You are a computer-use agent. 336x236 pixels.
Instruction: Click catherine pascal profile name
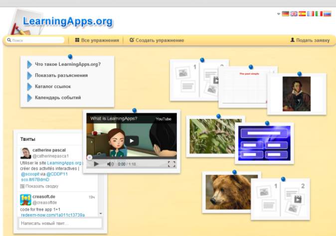coord(49,150)
